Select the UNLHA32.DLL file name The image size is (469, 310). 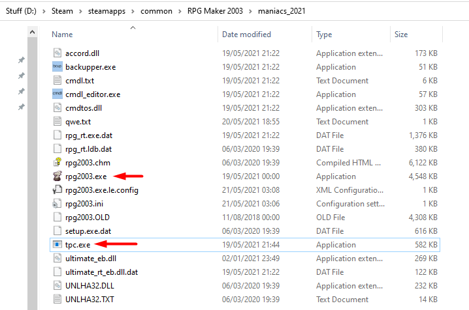pos(89,285)
